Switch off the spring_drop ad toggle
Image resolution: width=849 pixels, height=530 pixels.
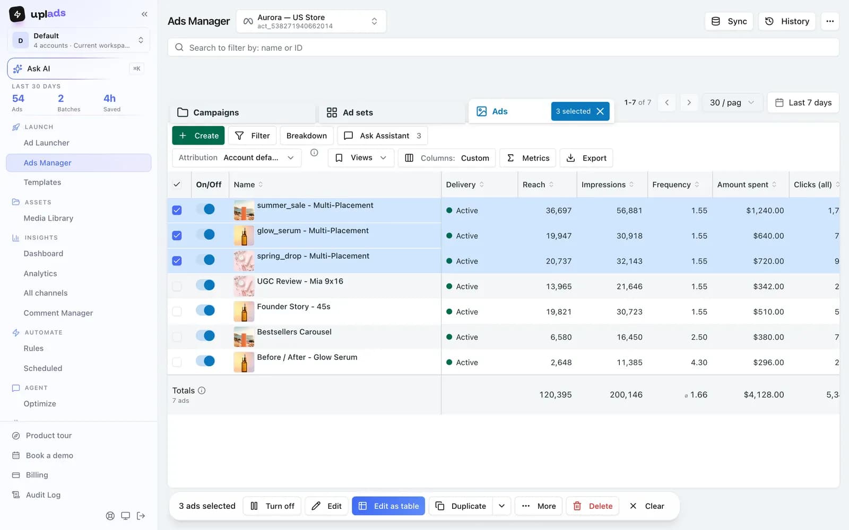click(x=205, y=260)
